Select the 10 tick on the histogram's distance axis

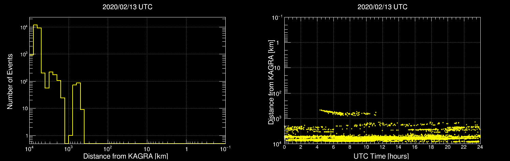(147, 149)
